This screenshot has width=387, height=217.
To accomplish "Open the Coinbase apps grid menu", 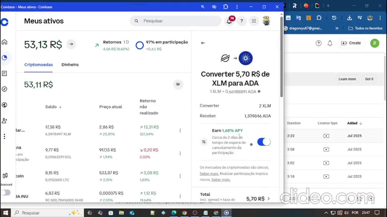I will pyautogui.click(x=254, y=21).
